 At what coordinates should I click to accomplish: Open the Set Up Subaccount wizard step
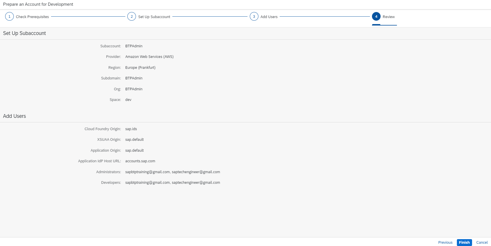click(x=154, y=17)
